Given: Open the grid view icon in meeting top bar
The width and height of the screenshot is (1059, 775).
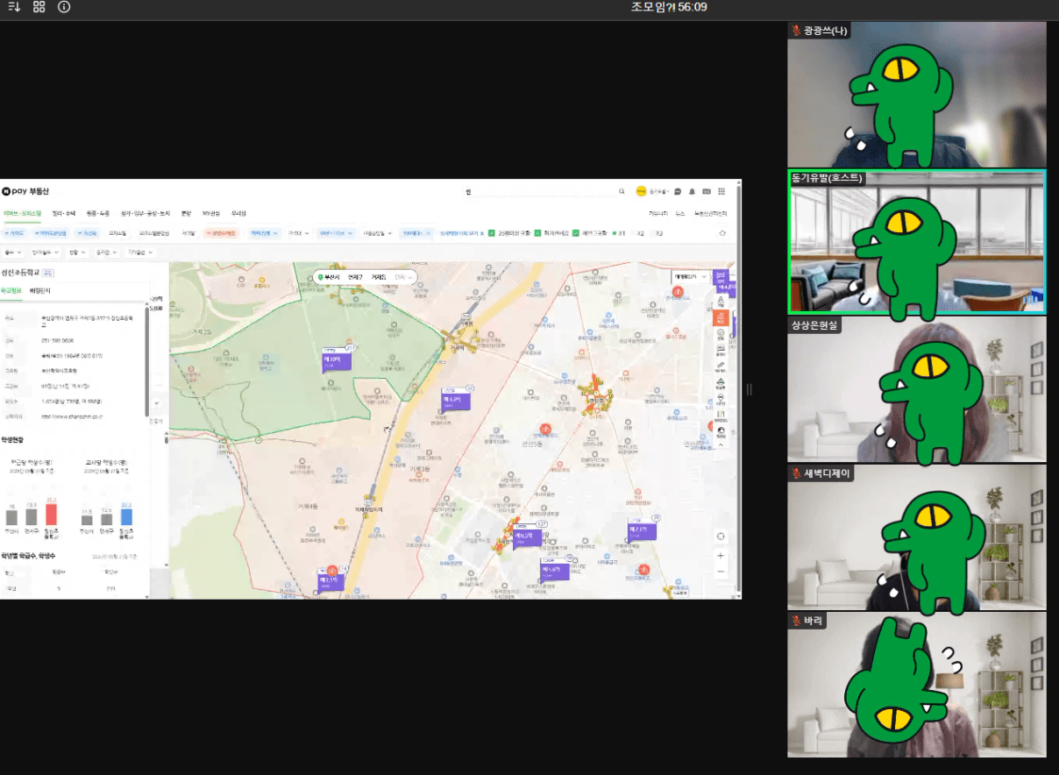Looking at the screenshot, I should [x=39, y=7].
